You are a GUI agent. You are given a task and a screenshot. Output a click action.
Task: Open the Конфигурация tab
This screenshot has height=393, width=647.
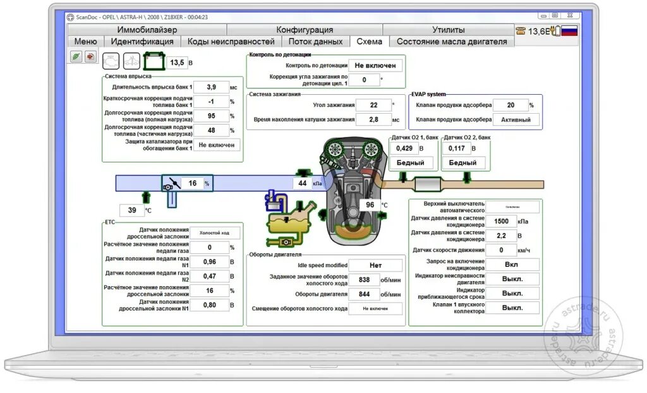pyautogui.click(x=305, y=30)
